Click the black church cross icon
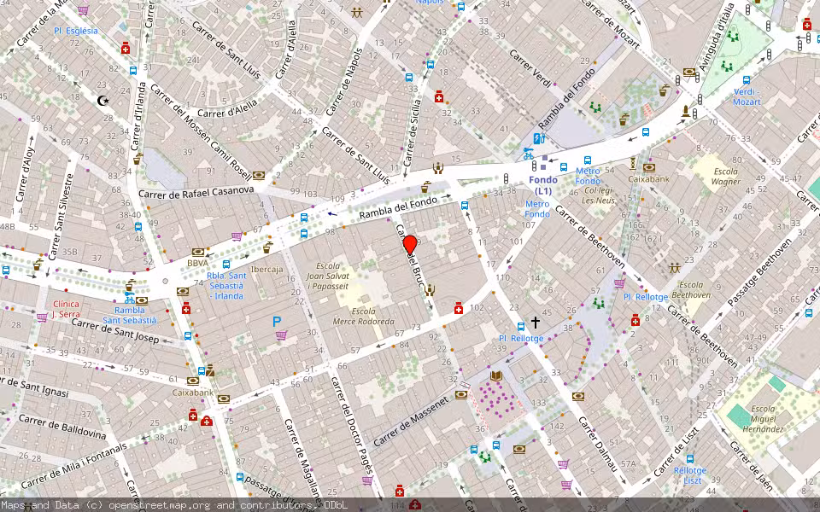Viewport: 820px width, 512px height. point(535,323)
